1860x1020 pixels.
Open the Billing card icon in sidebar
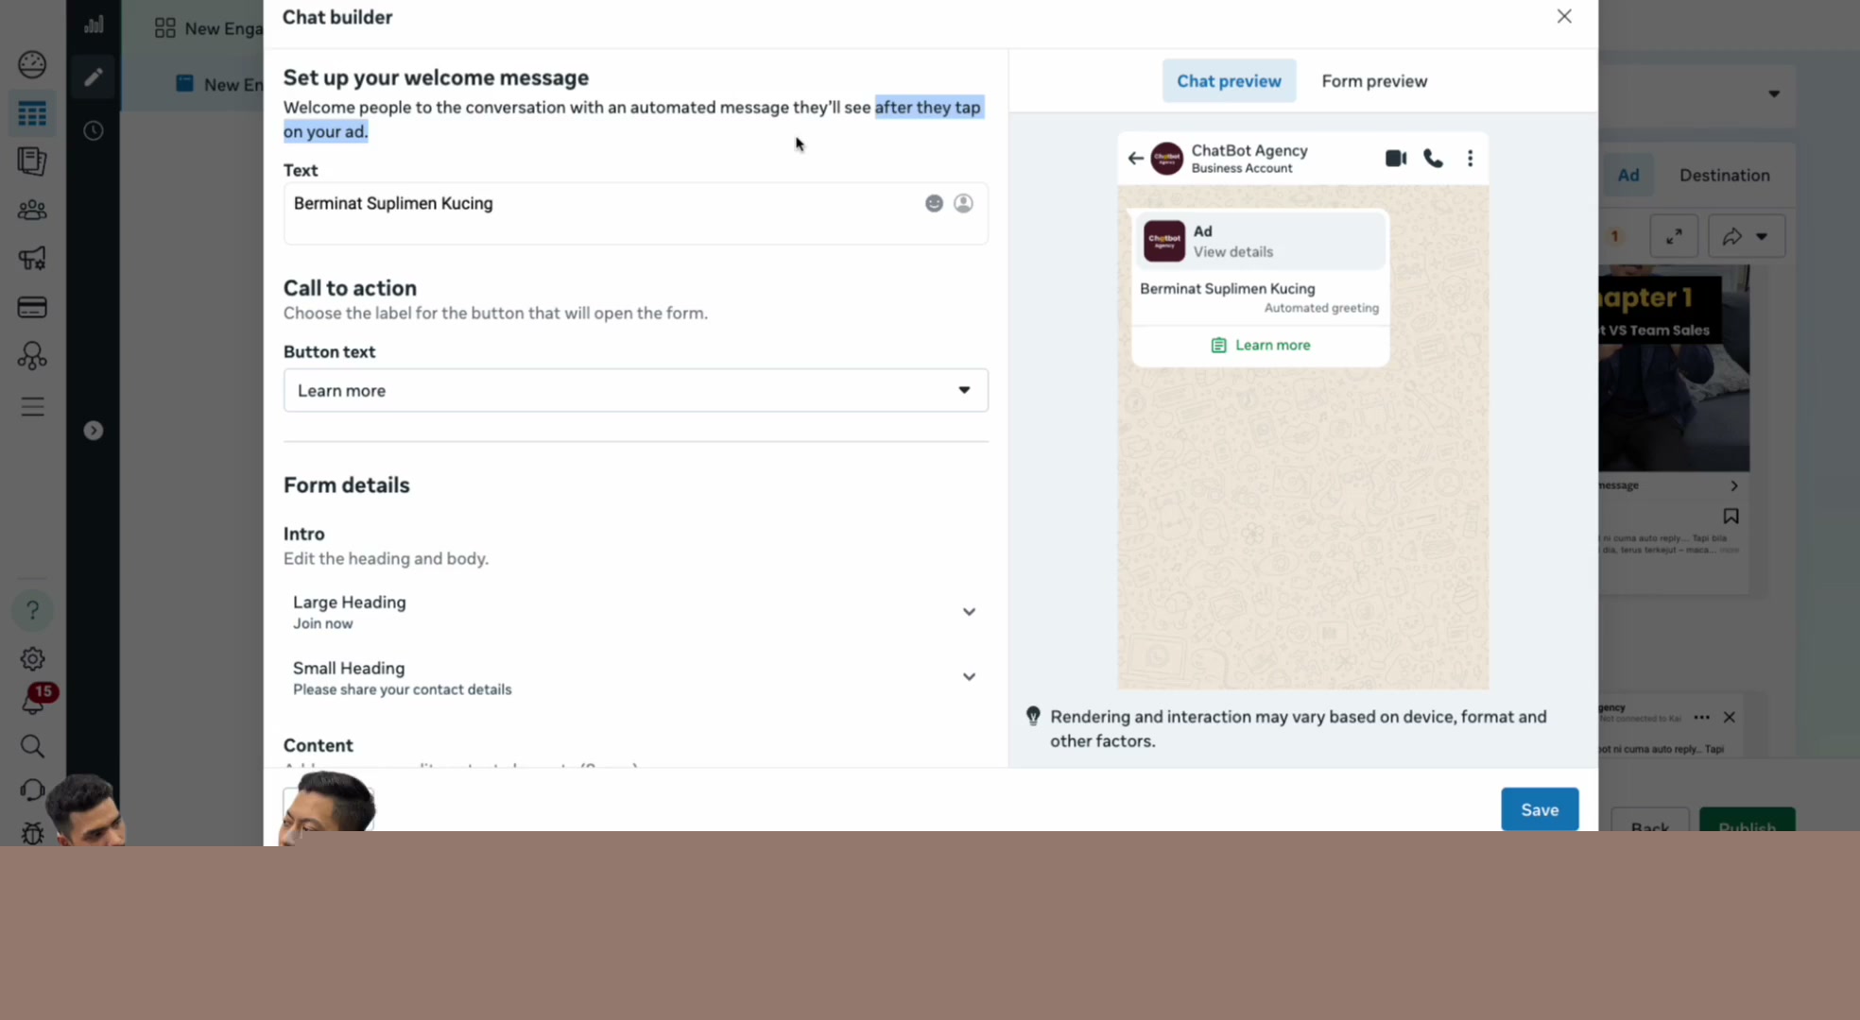[x=32, y=307]
